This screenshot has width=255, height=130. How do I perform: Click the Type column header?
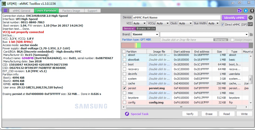tap(234, 52)
